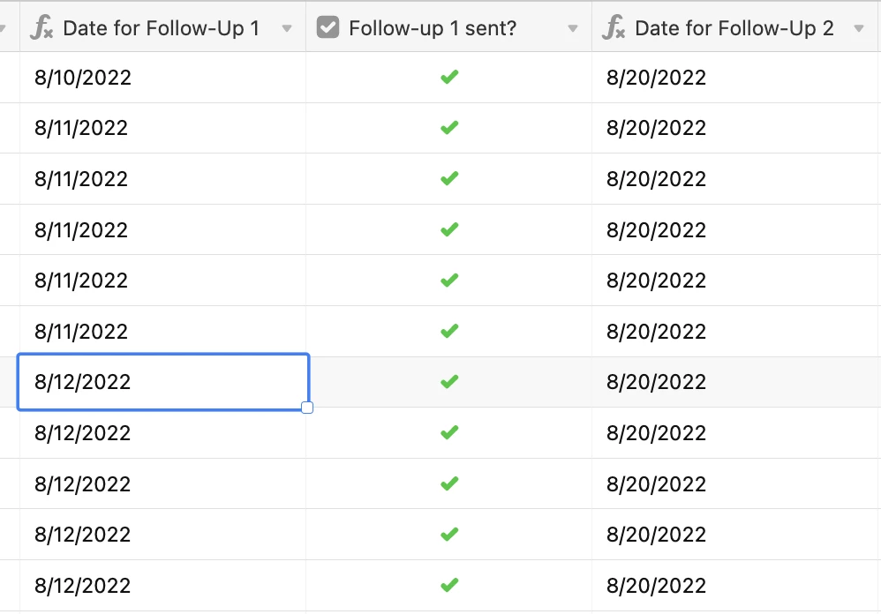The height and width of the screenshot is (614, 881).
Task: Open Follow-up 1 sent? column dropdown arrow
Action: [573, 28]
